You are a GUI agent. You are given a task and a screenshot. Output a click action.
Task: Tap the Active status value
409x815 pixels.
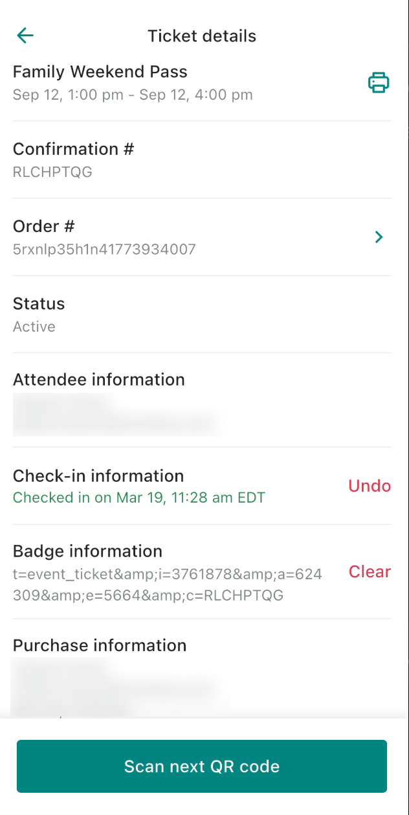34,327
